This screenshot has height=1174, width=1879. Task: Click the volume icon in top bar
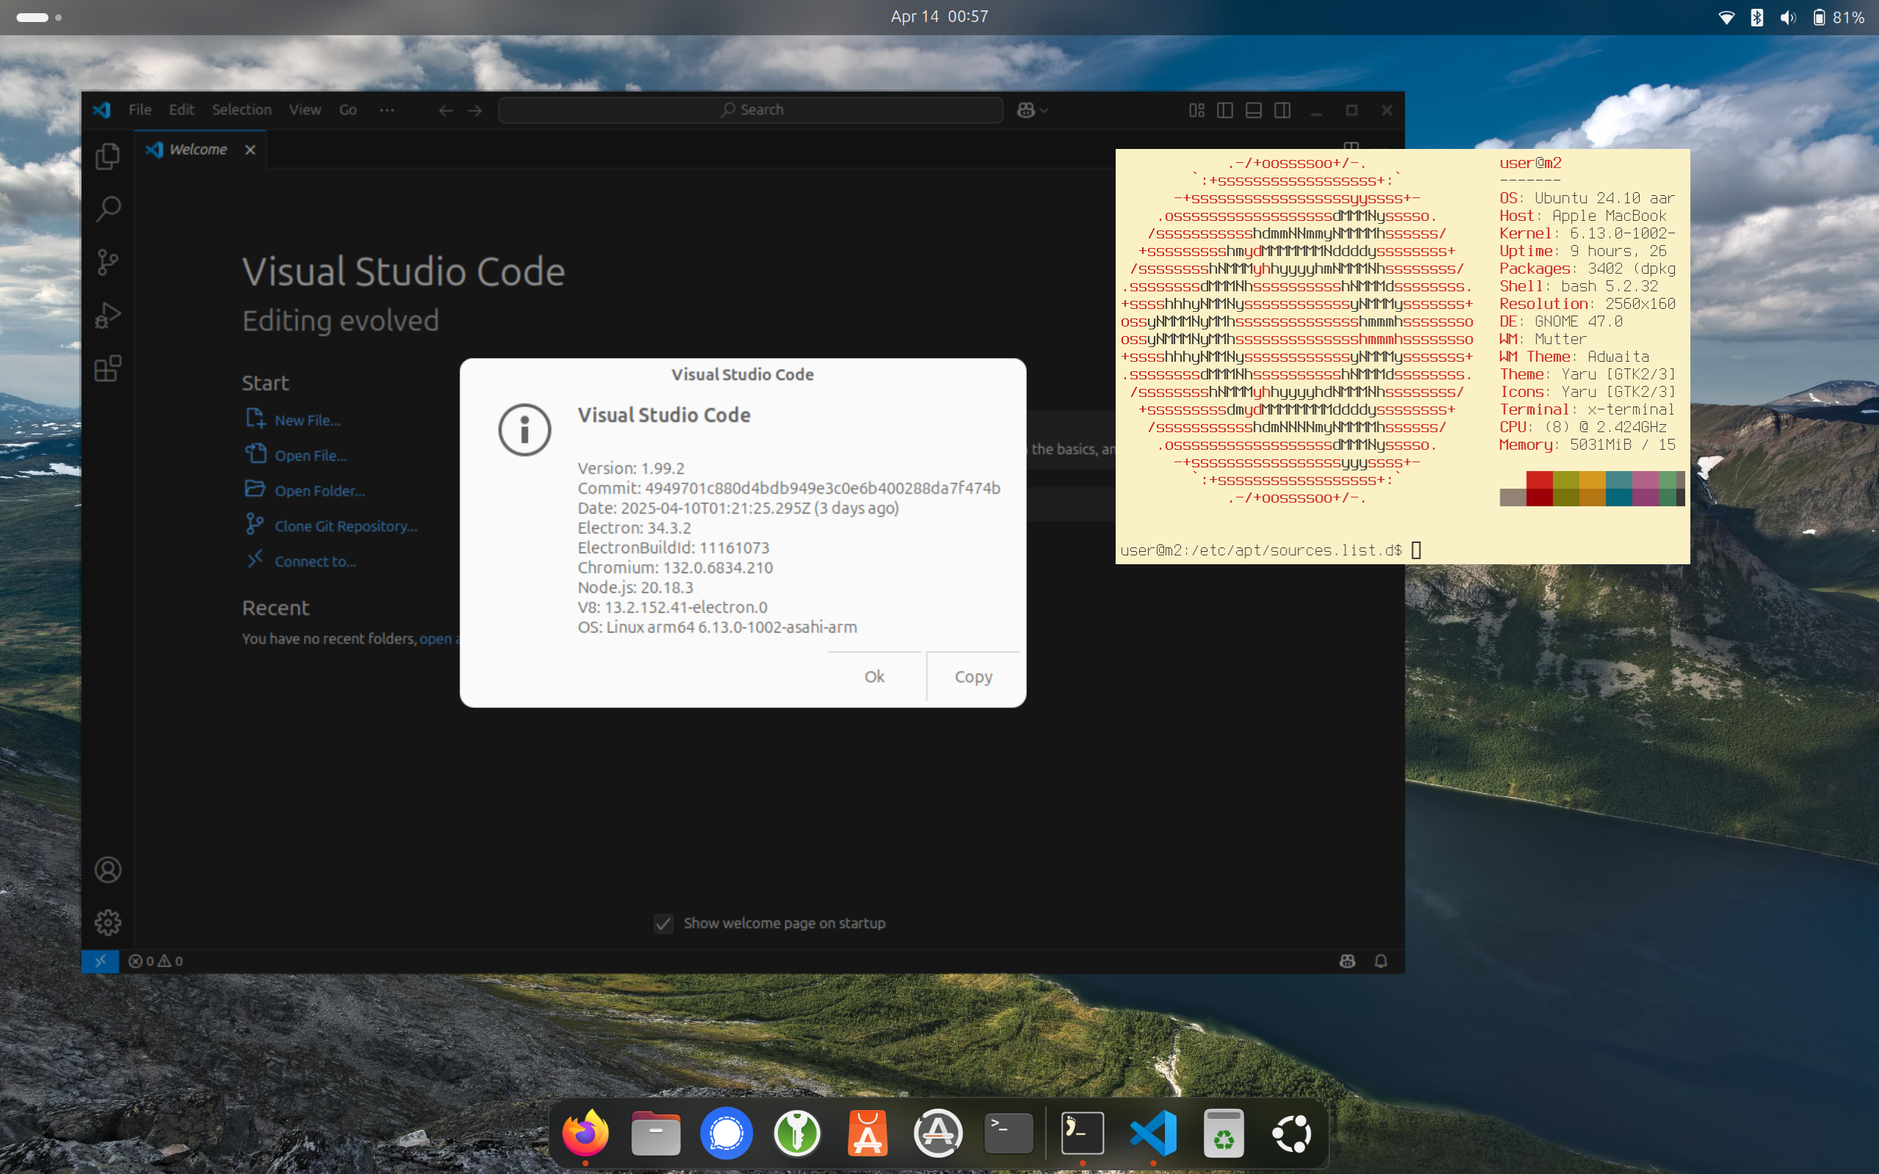[x=1787, y=17]
